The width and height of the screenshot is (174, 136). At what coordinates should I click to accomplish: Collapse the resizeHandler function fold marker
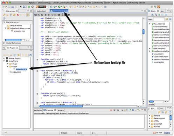pyautogui.click(x=37, y=103)
